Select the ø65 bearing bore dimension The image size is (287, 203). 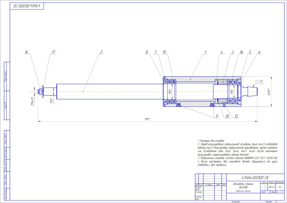pyautogui.click(x=170, y=92)
